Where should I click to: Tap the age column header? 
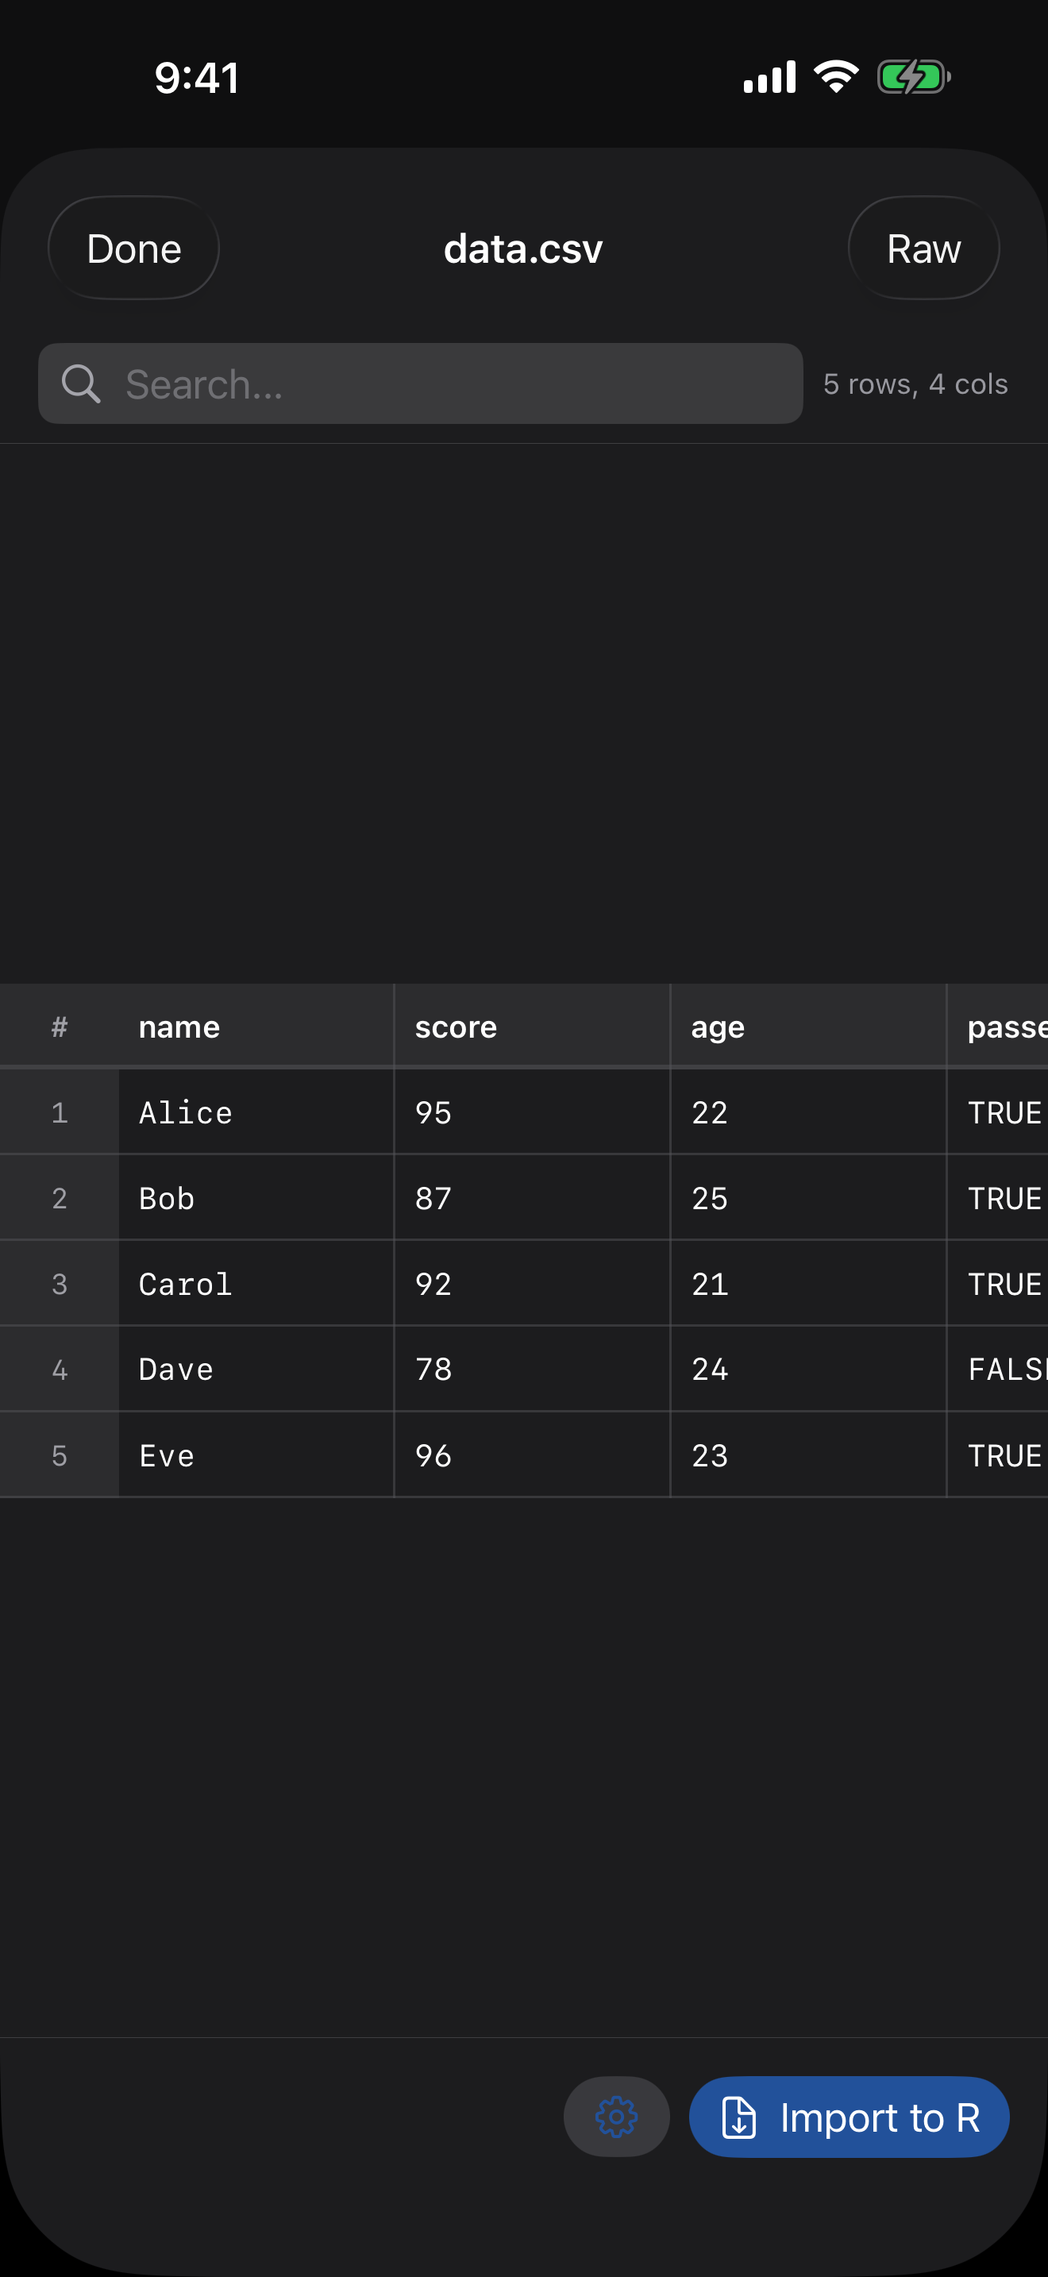click(x=717, y=1025)
